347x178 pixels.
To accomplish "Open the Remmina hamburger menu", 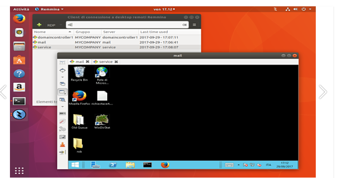I will (194, 25).
